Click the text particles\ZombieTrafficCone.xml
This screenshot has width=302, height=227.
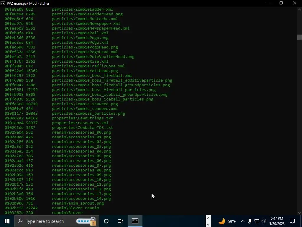(x=88, y=66)
